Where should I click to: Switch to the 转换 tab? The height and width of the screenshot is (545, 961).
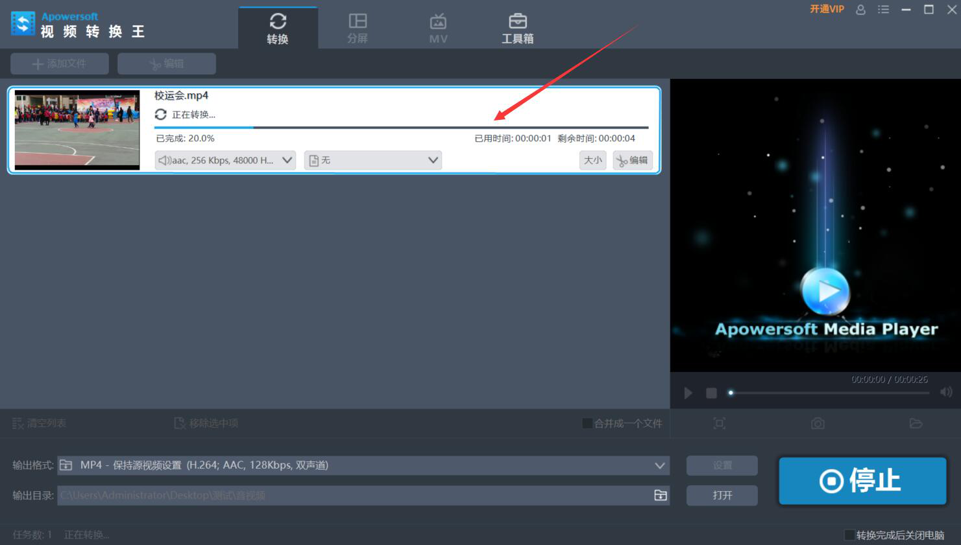point(278,29)
